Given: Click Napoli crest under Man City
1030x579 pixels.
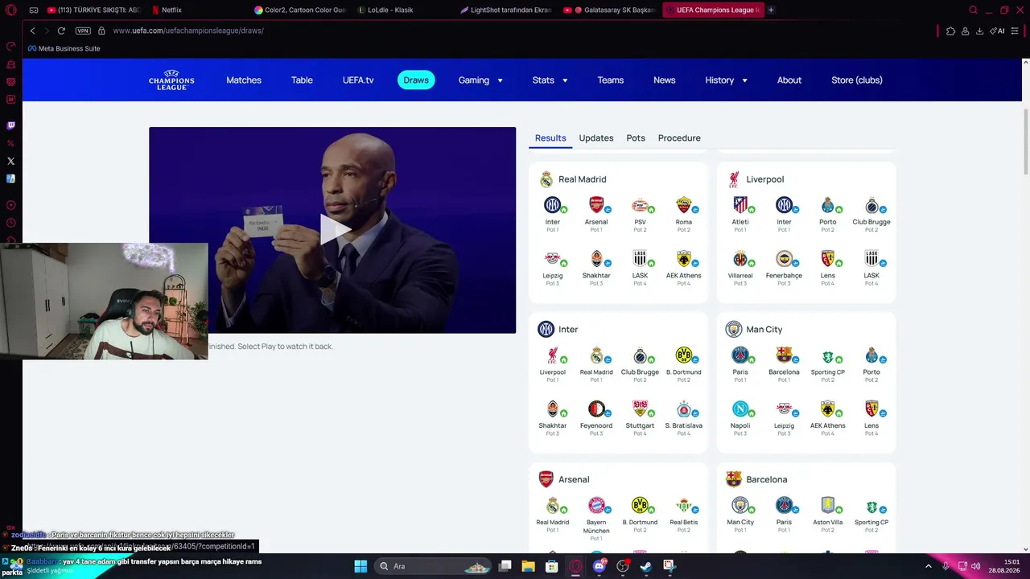Looking at the screenshot, I should 740,409.
